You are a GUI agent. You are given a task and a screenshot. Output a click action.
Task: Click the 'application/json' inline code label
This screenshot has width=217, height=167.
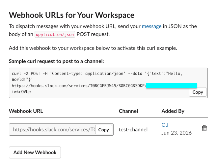point(55,34)
